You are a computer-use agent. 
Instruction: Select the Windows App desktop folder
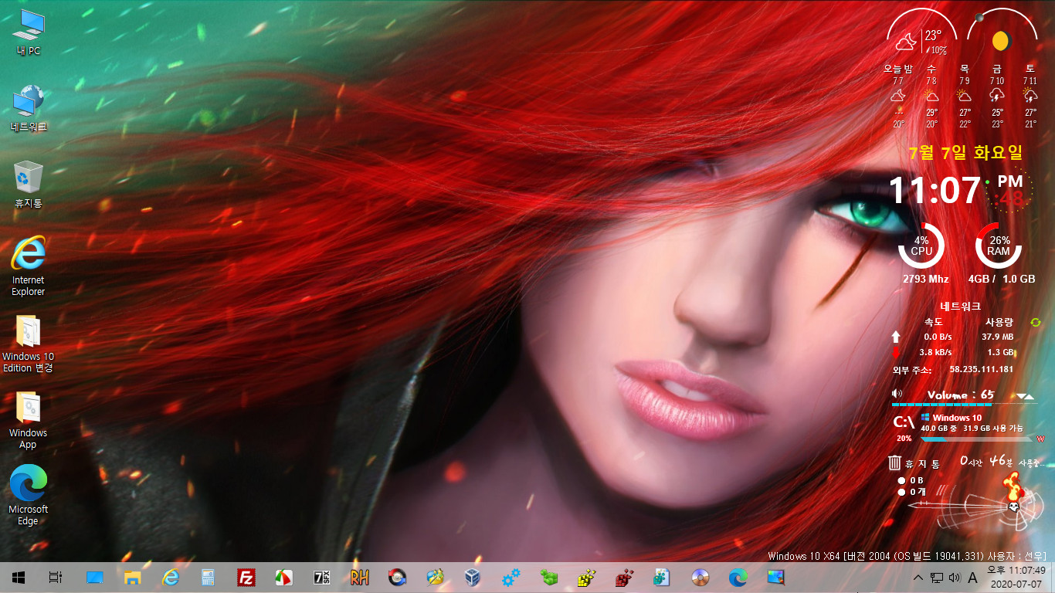29,420
